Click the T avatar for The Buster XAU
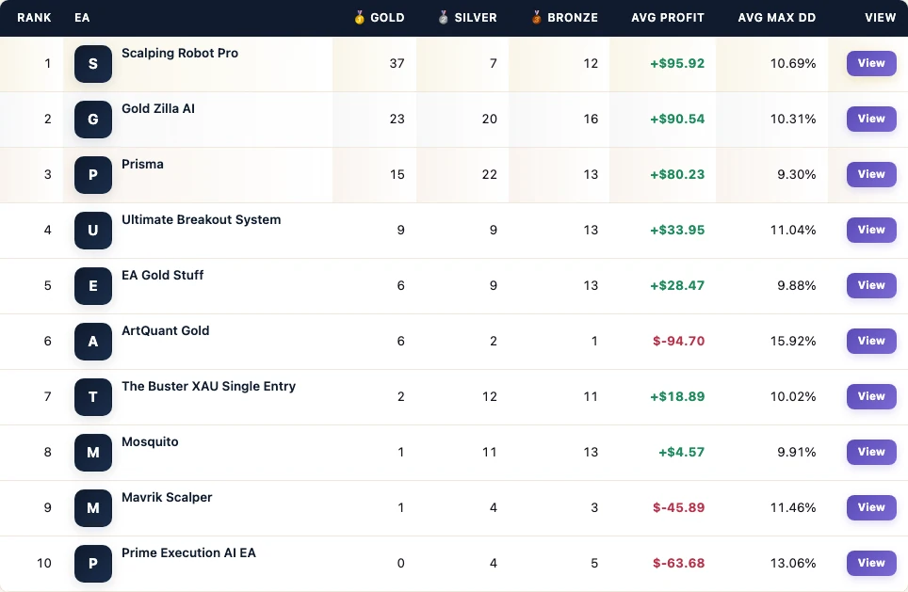The width and height of the screenshot is (908, 592). tap(92, 397)
